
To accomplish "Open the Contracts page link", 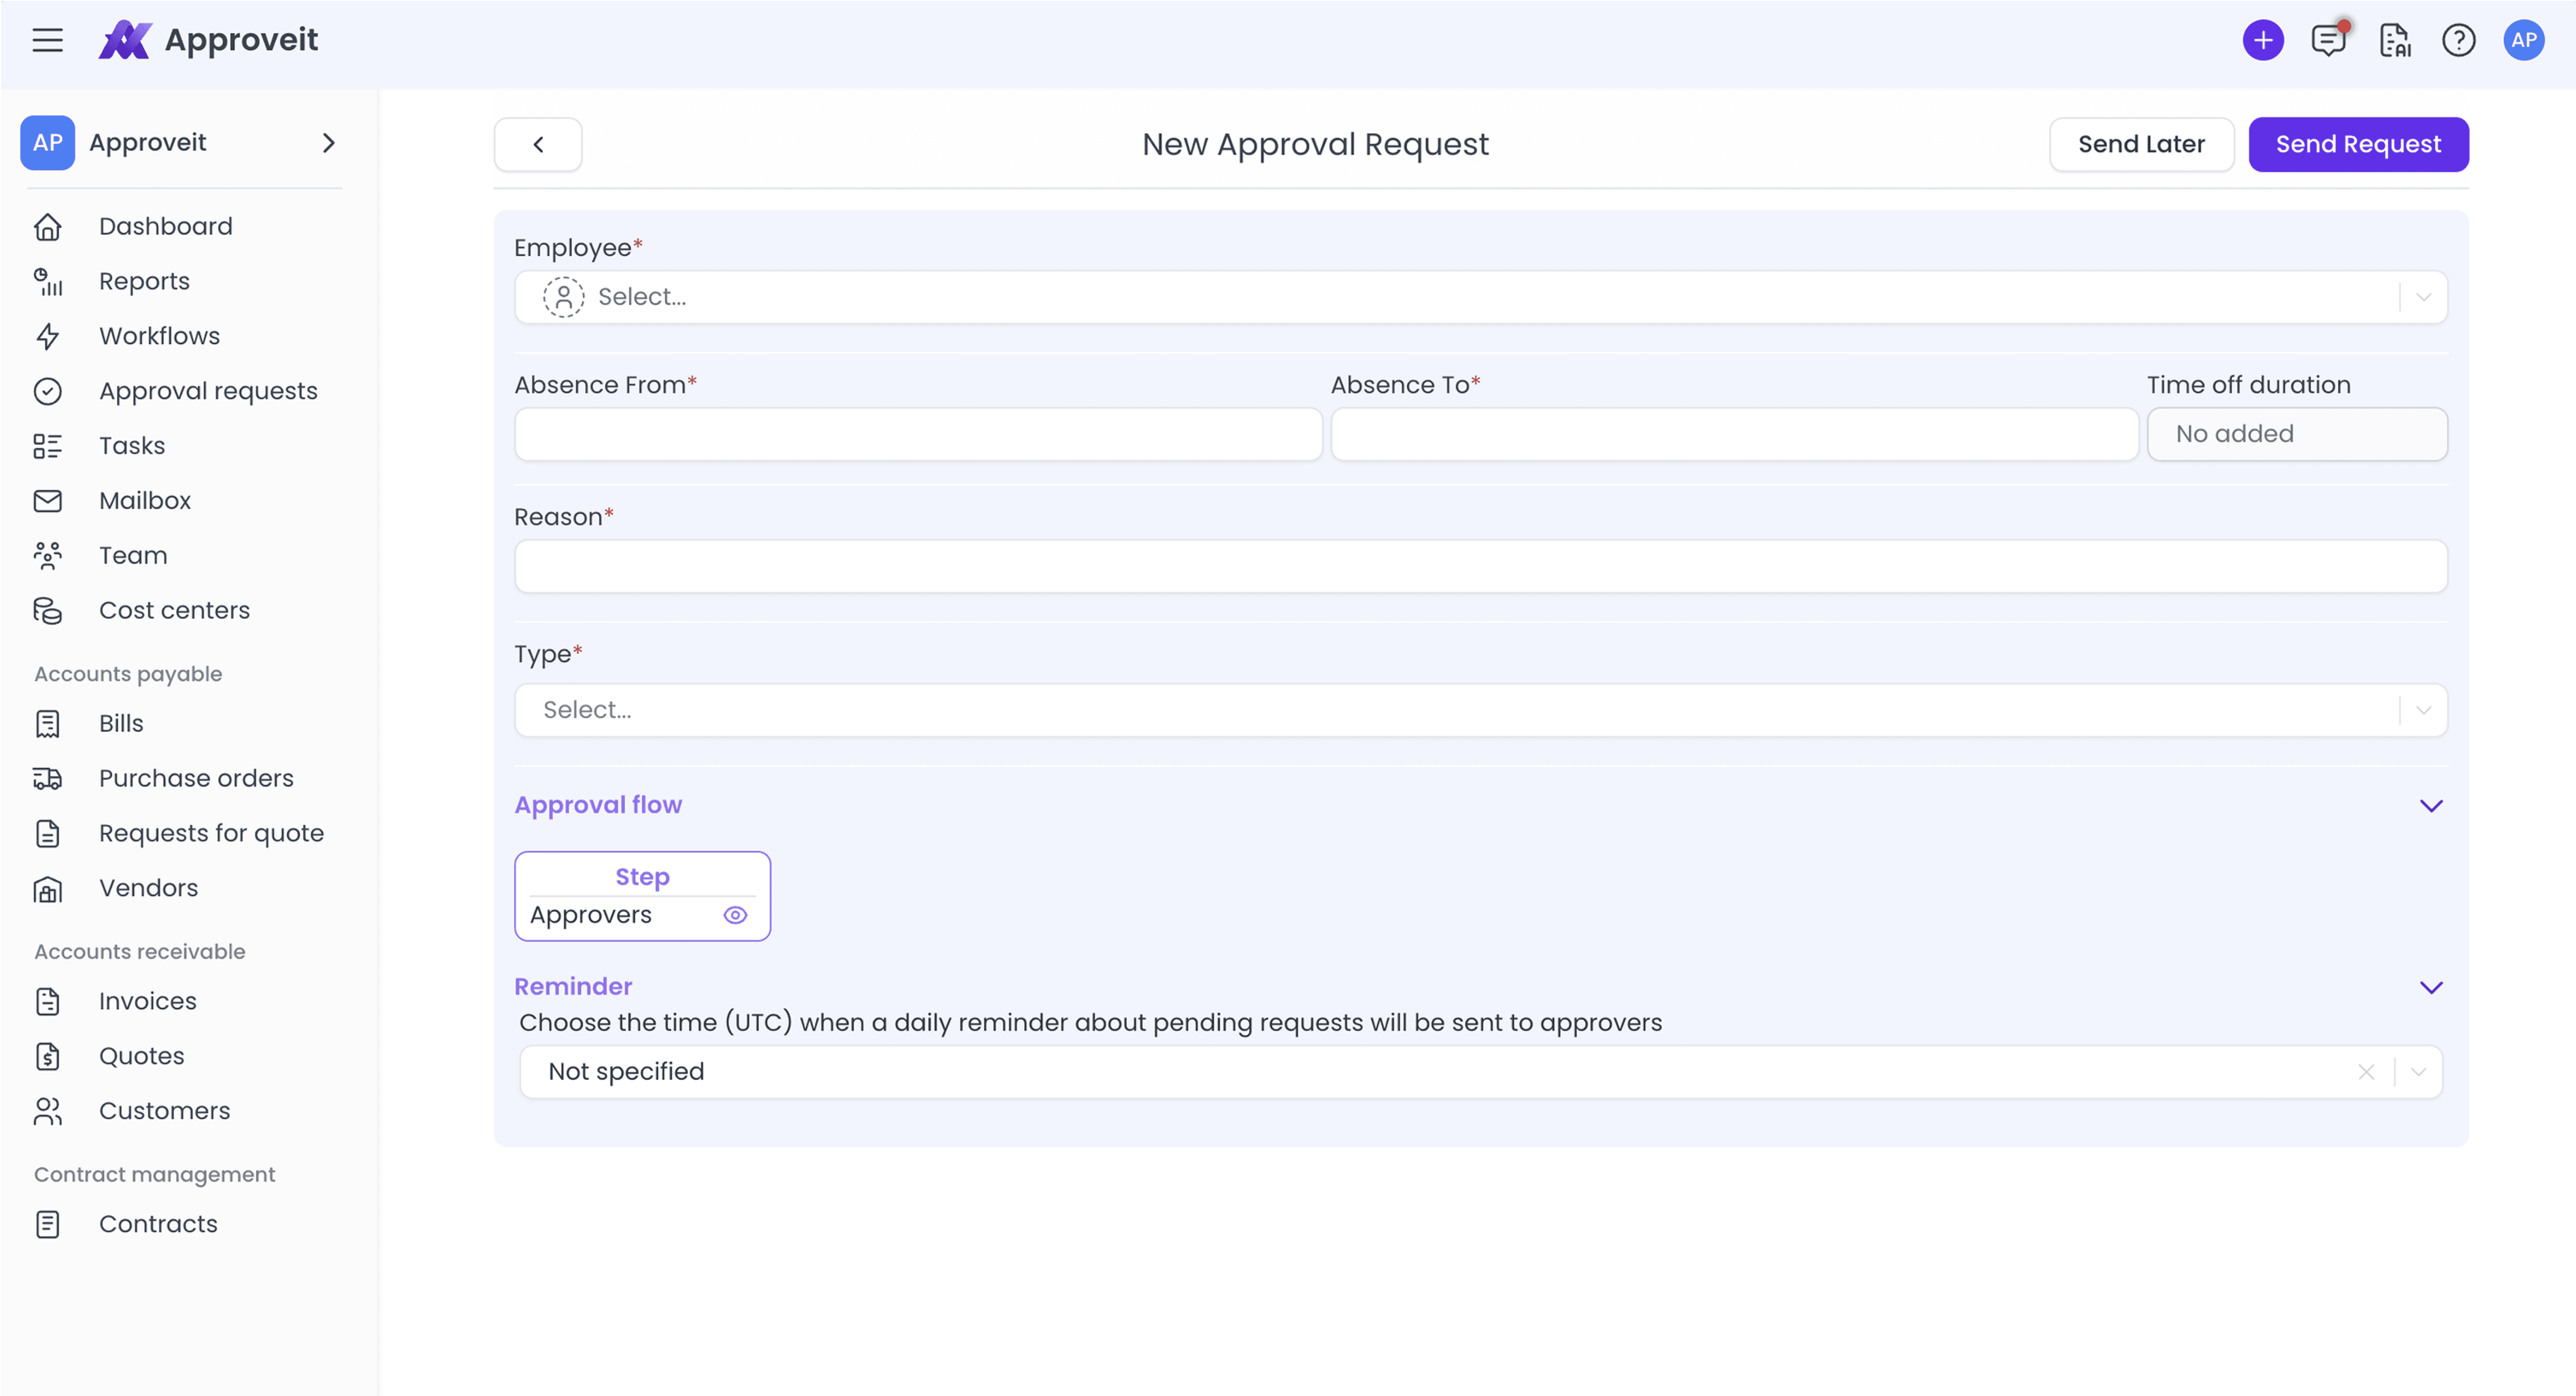I will pyautogui.click(x=159, y=1224).
